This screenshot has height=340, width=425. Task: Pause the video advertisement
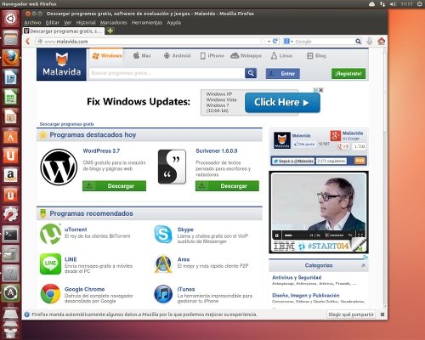tap(276, 235)
